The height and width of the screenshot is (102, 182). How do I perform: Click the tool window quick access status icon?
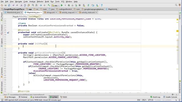click(2, 100)
